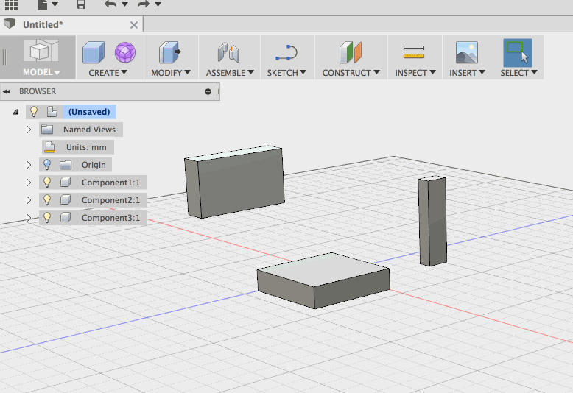Click the Select tool icon
The height and width of the screenshot is (393, 573).
point(518,52)
